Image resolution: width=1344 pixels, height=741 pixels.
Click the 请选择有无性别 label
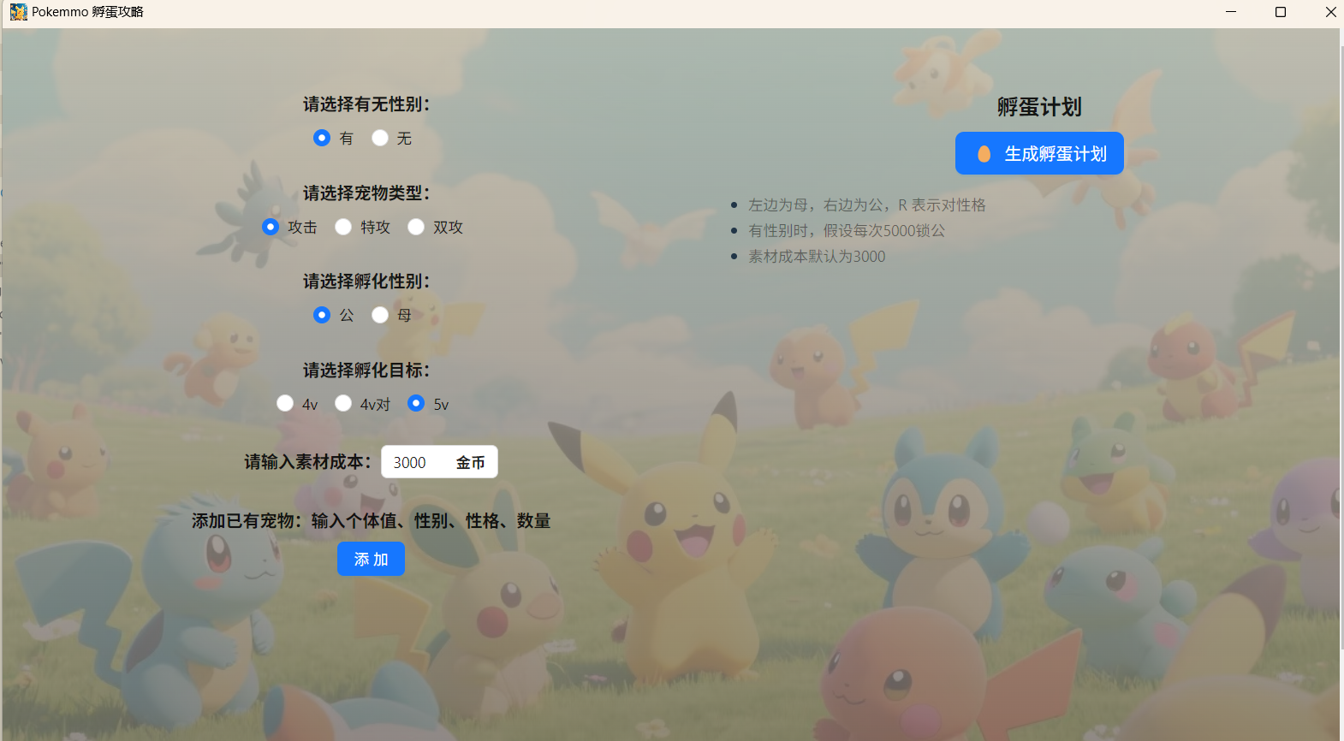point(366,104)
